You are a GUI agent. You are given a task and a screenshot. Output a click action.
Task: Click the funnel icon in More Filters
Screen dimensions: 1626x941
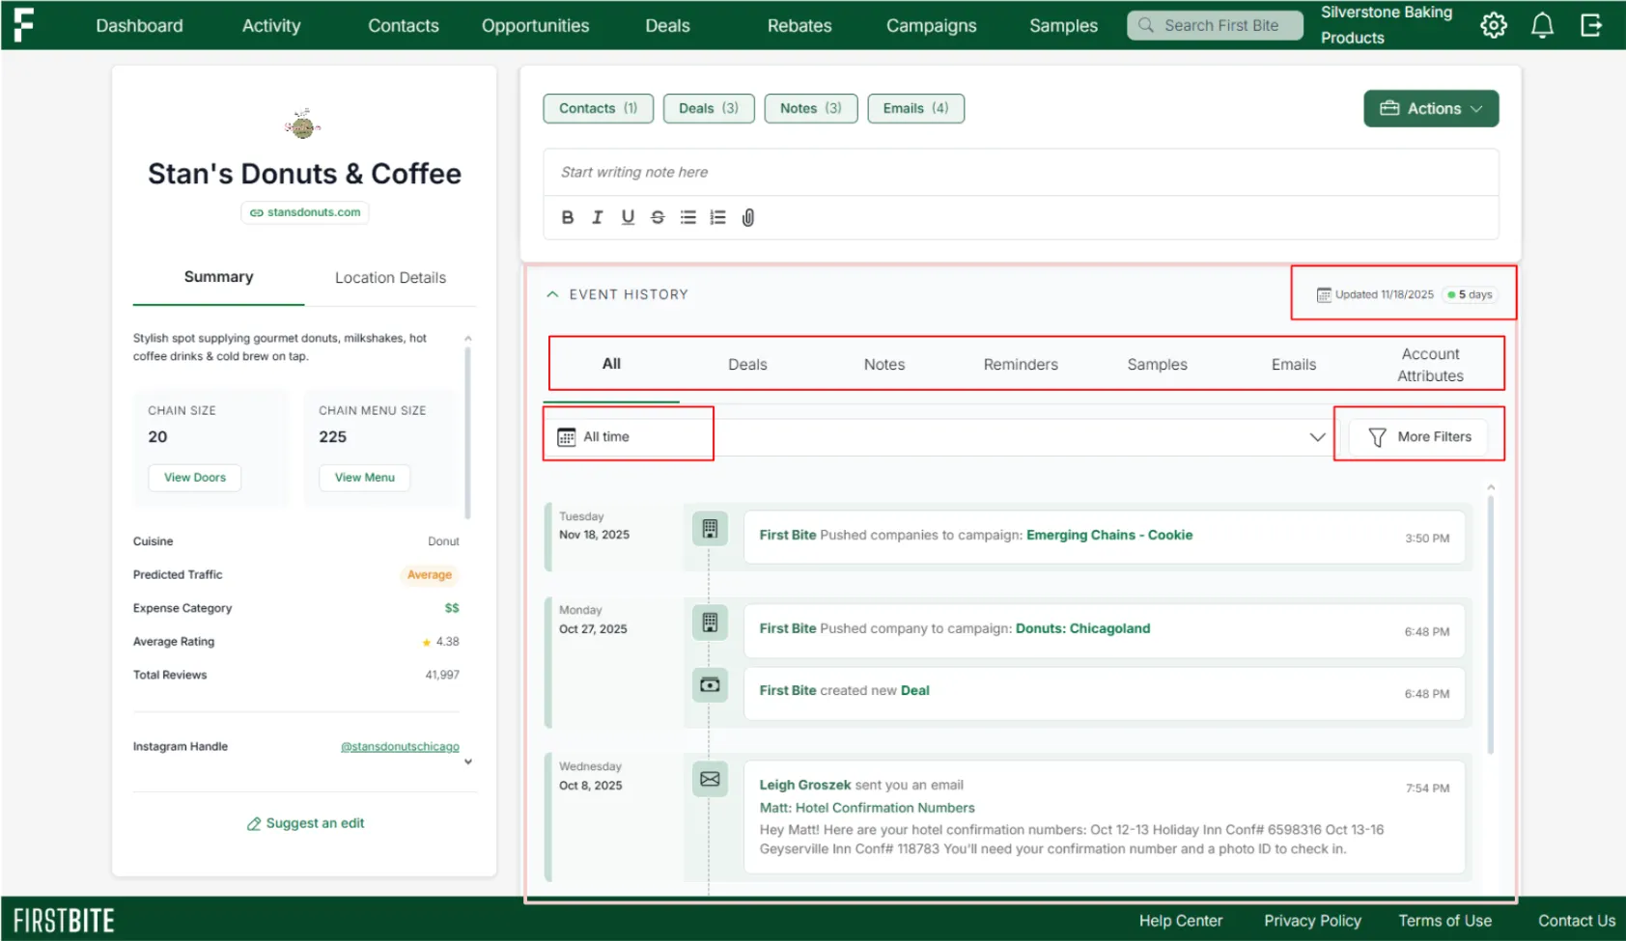click(1378, 437)
